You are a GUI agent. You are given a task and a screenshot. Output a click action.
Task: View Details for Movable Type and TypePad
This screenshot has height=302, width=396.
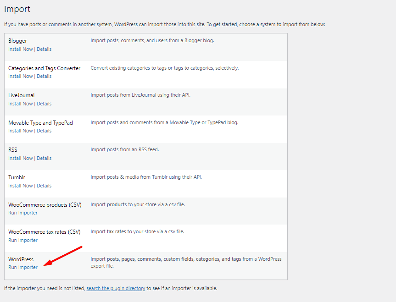44,131
